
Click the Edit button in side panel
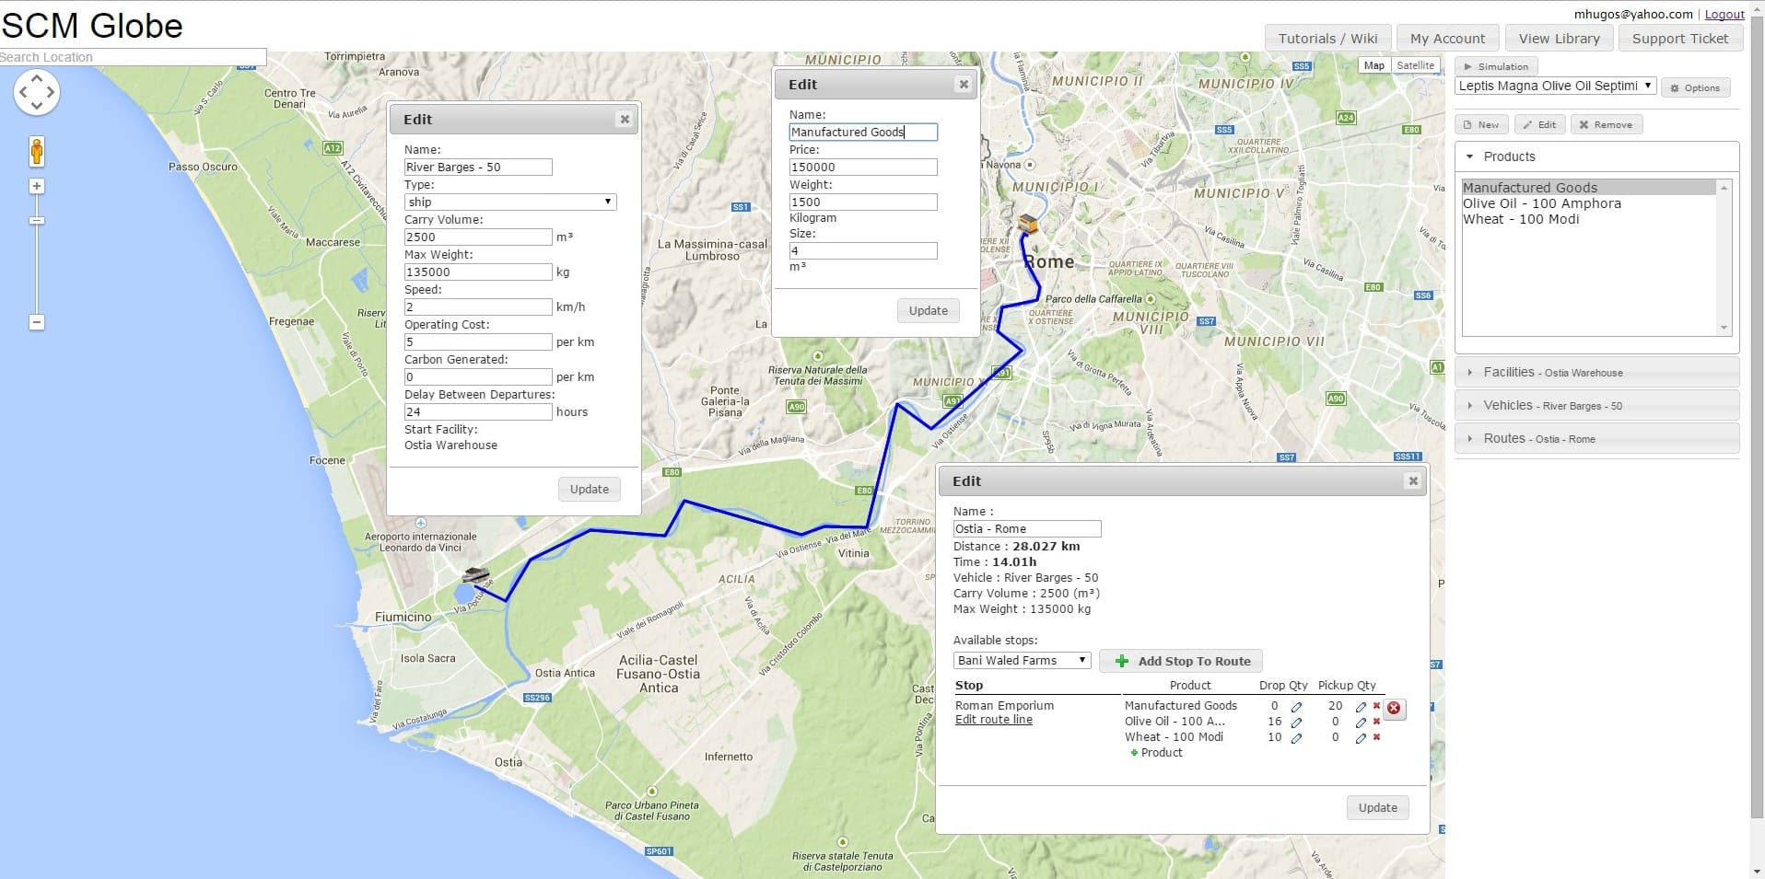pyautogui.click(x=1539, y=125)
